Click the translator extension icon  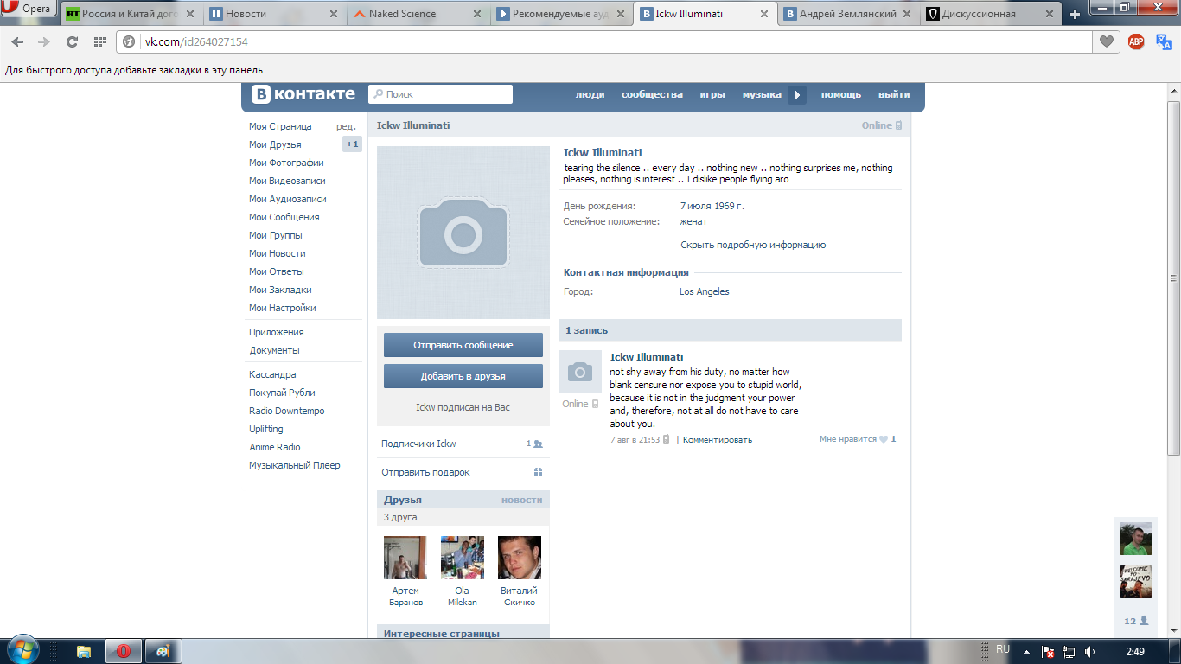pos(1163,41)
